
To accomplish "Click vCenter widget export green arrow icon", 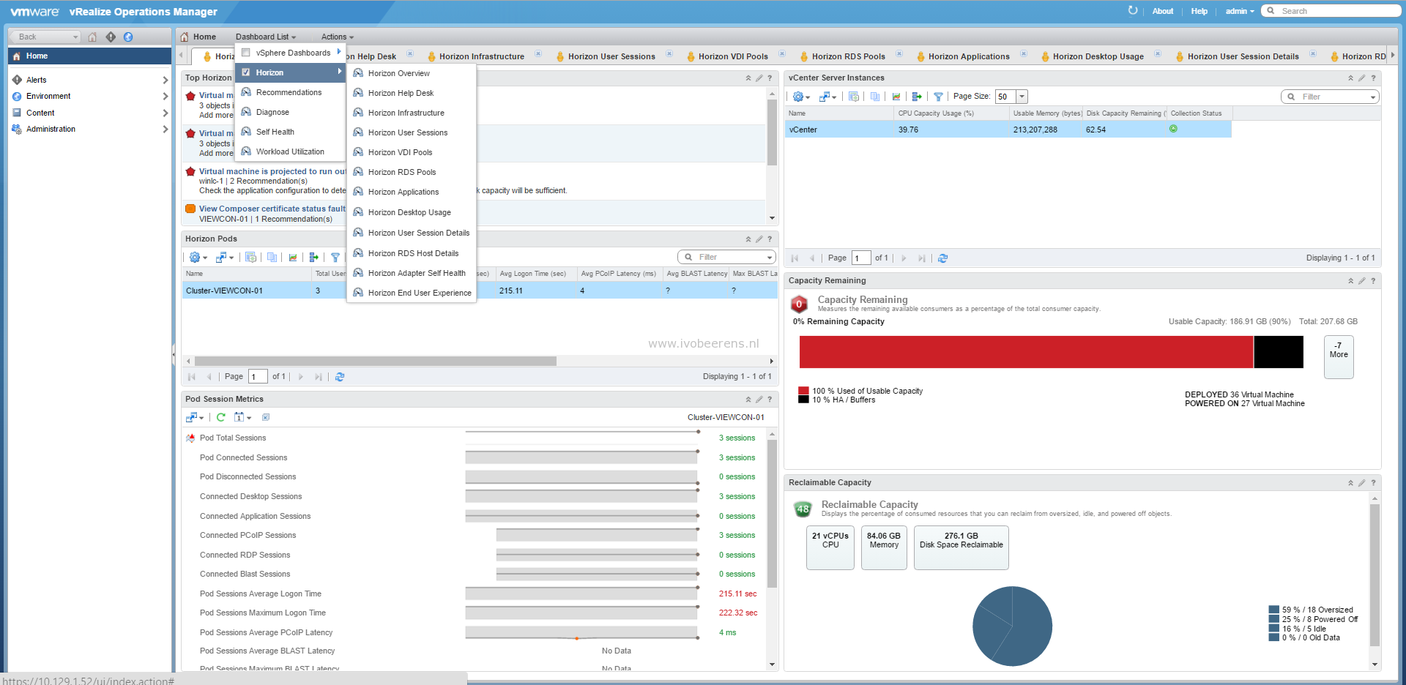I will coord(917,97).
